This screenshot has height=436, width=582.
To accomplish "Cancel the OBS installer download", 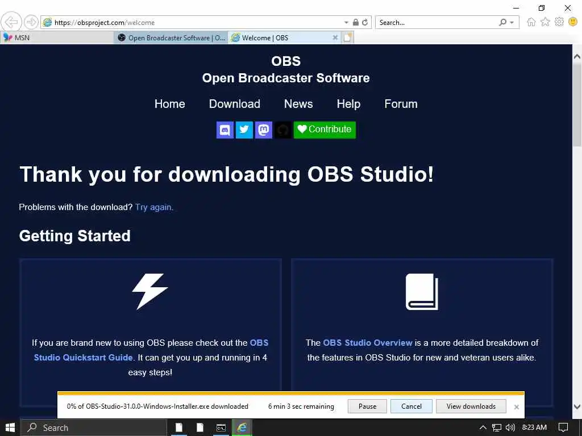I will (411, 406).
